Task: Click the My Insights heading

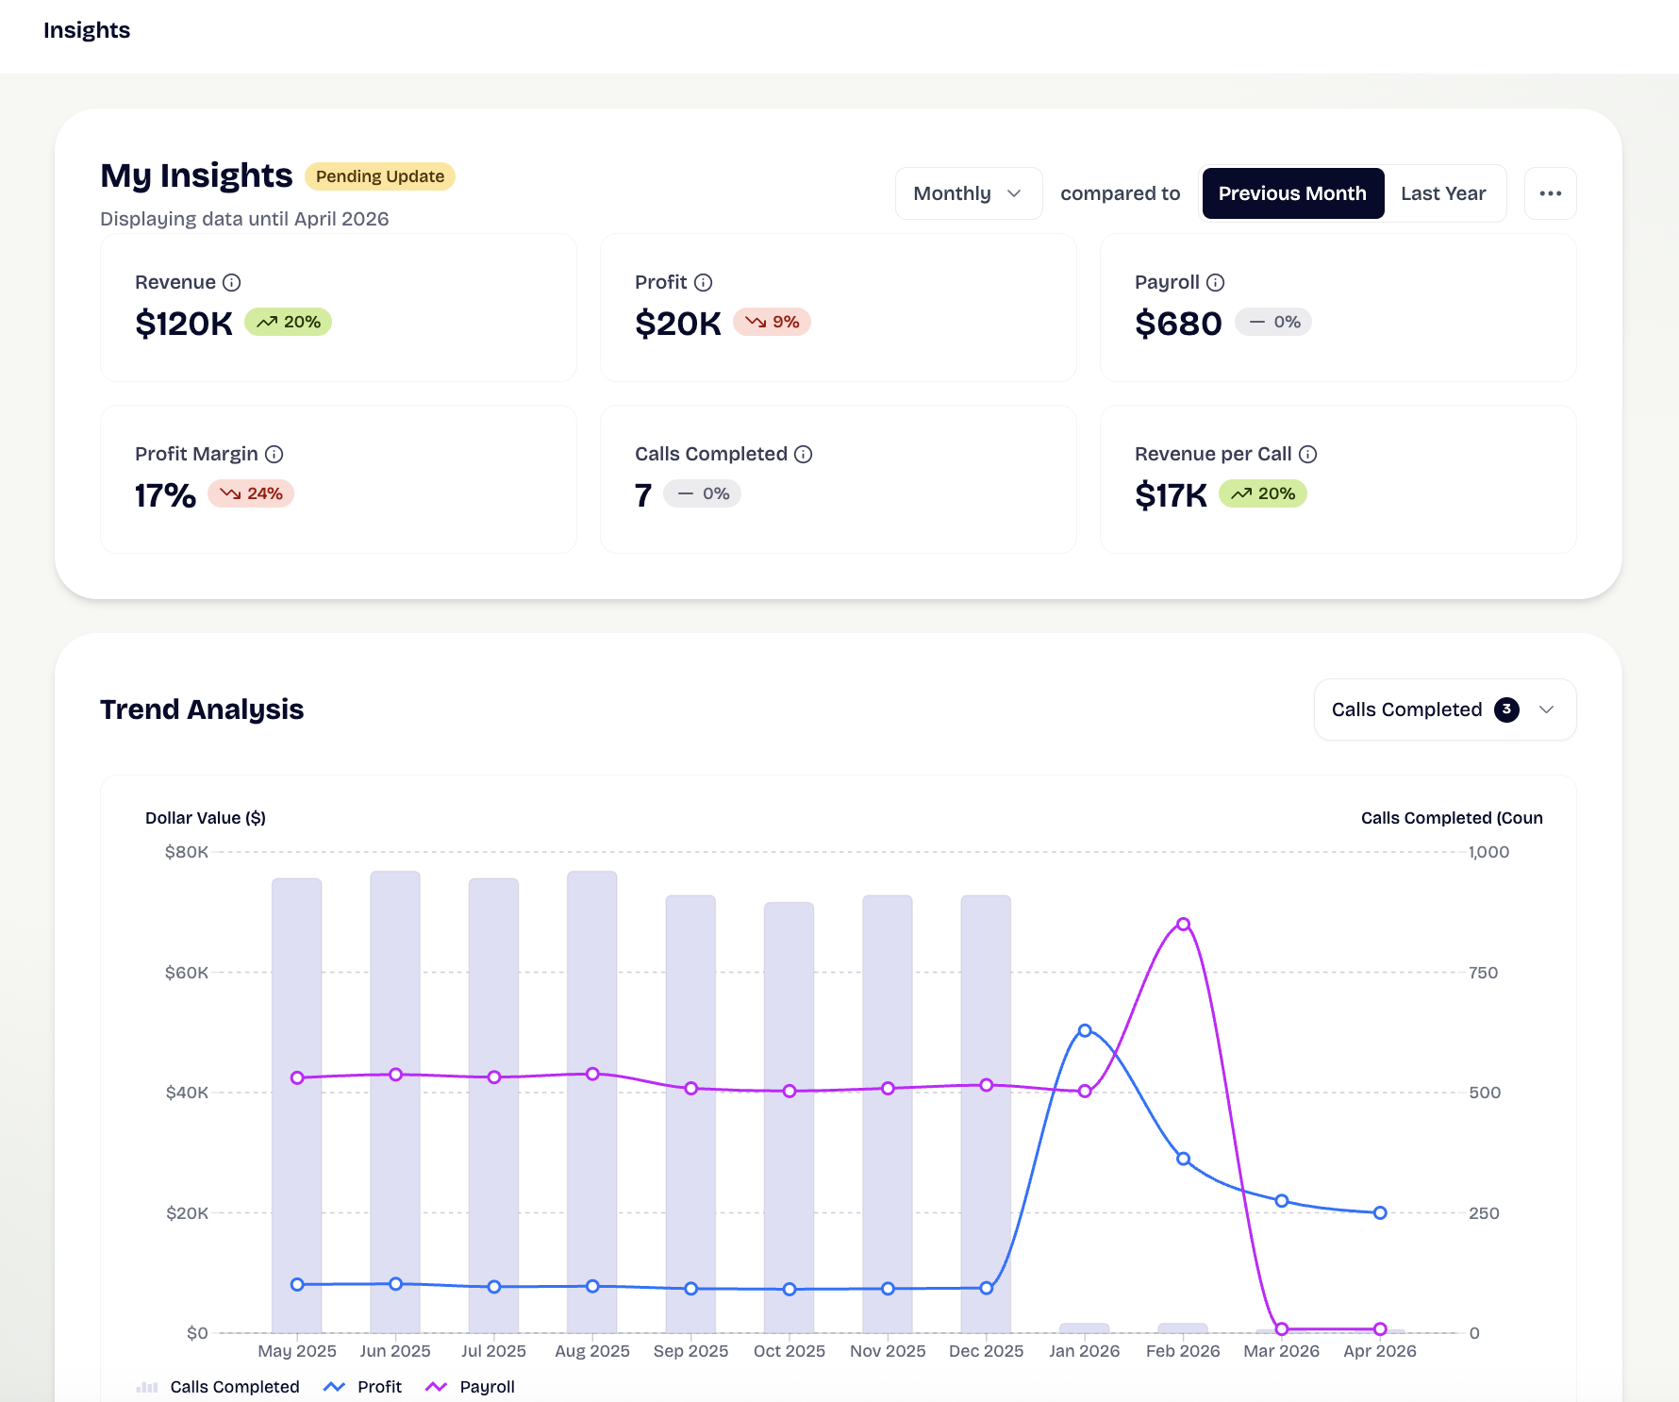Action: [x=196, y=175]
